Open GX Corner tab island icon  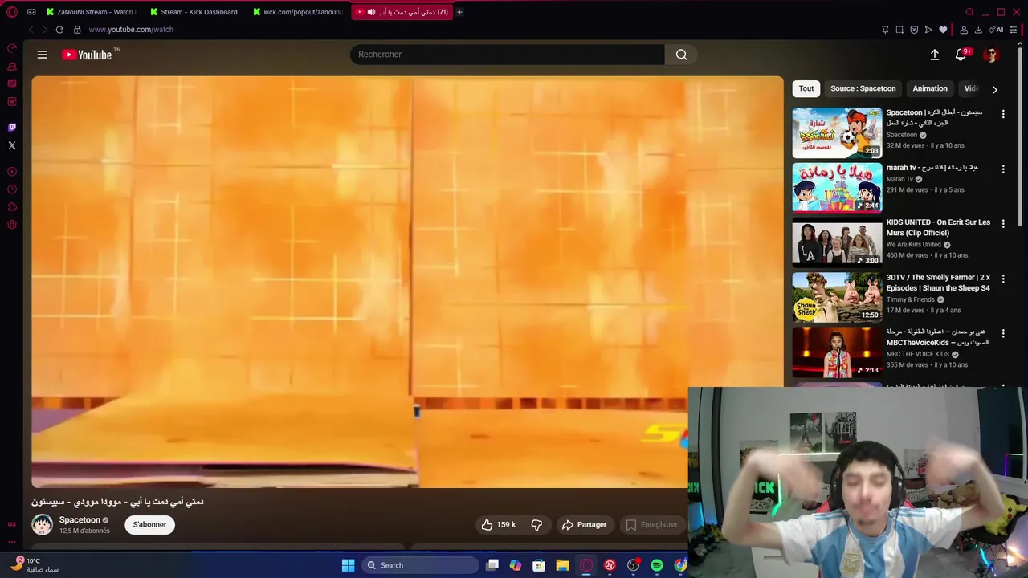(31, 12)
